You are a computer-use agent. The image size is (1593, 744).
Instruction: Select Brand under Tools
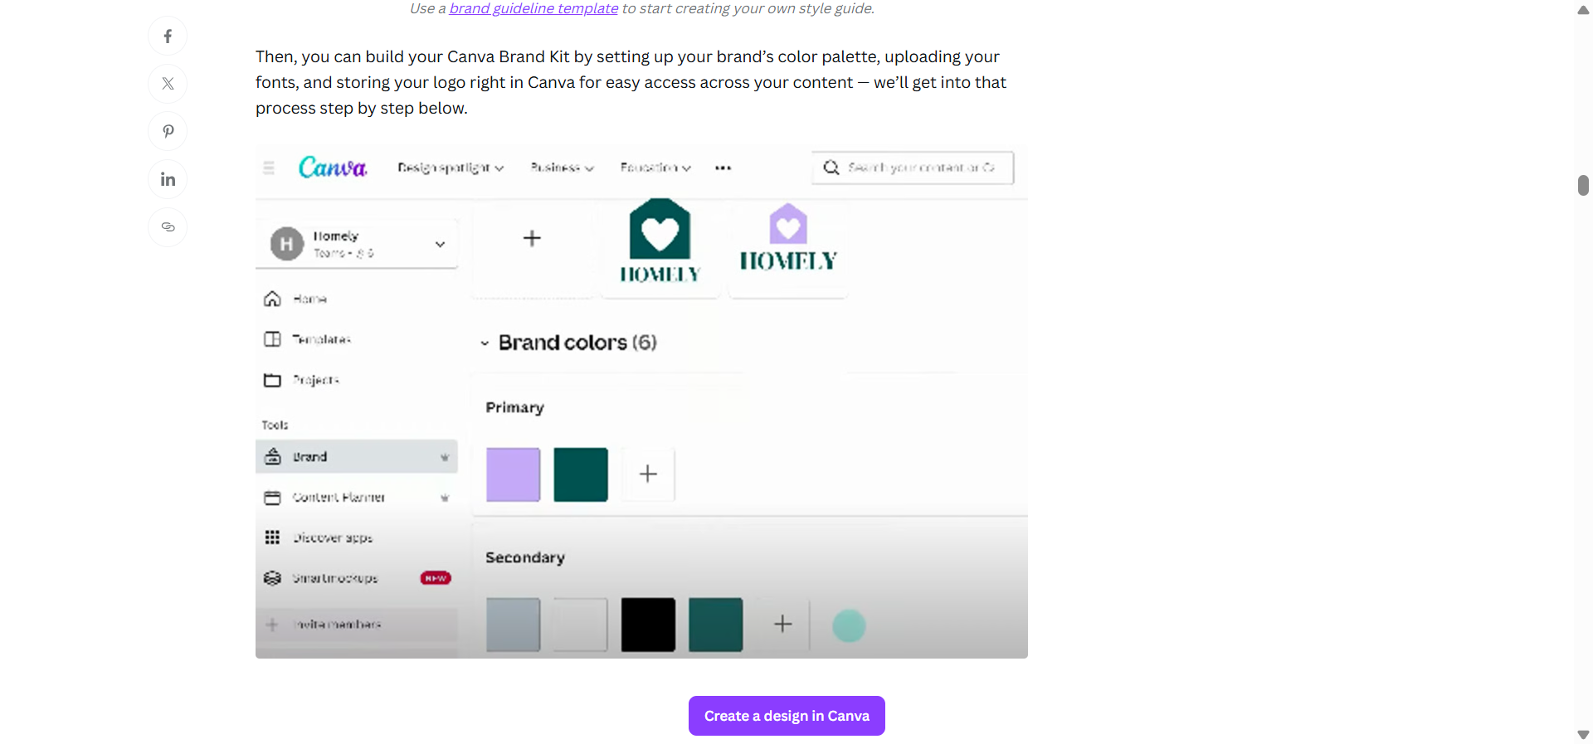pos(357,456)
